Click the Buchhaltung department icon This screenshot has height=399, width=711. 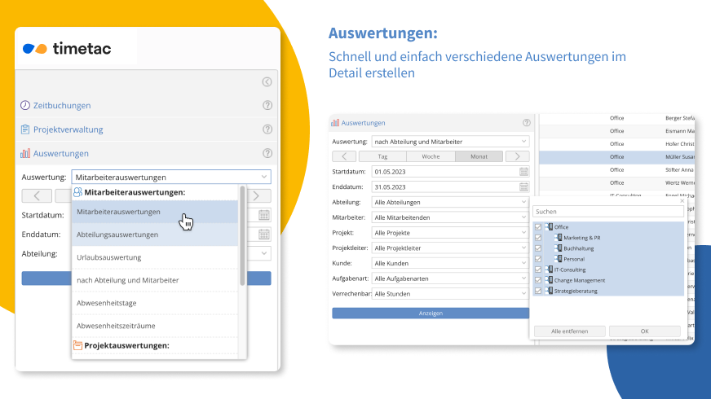pyautogui.click(x=559, y=248)
